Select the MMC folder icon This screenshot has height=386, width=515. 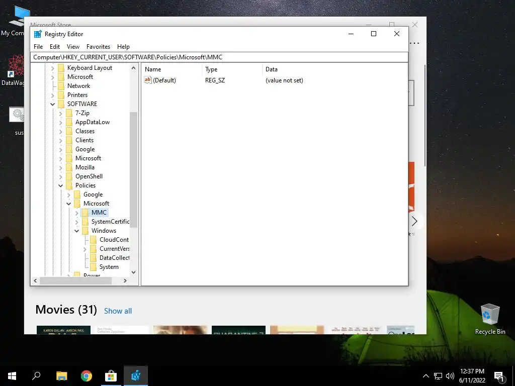pyautogui.click(x=85, y=213)
